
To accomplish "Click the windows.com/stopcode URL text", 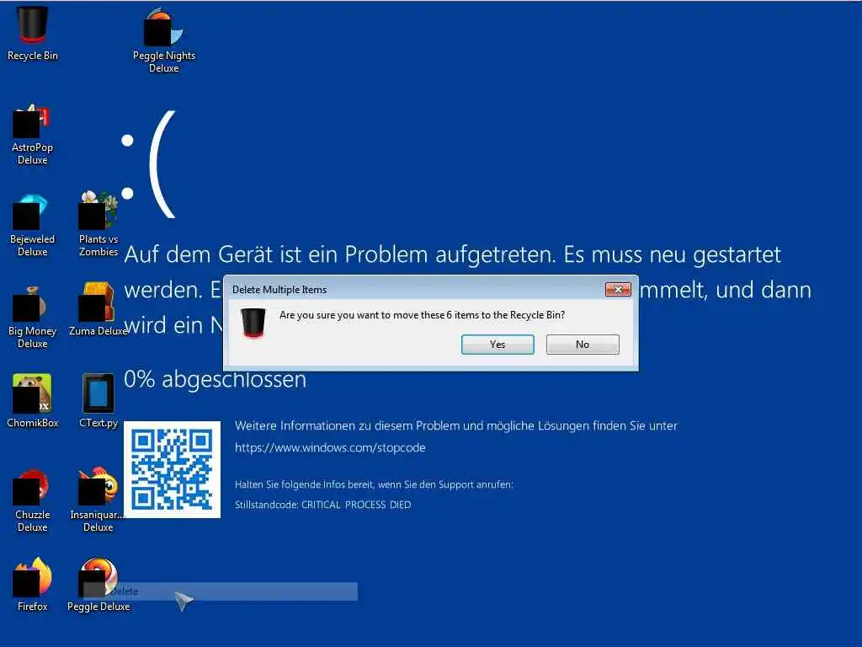I will [330, 448].
